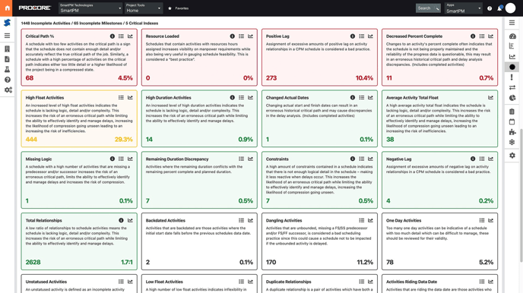
Task: Open trend chart for Activities Riding Data Date
Action: pyautogui.click(x=490, y=282)
